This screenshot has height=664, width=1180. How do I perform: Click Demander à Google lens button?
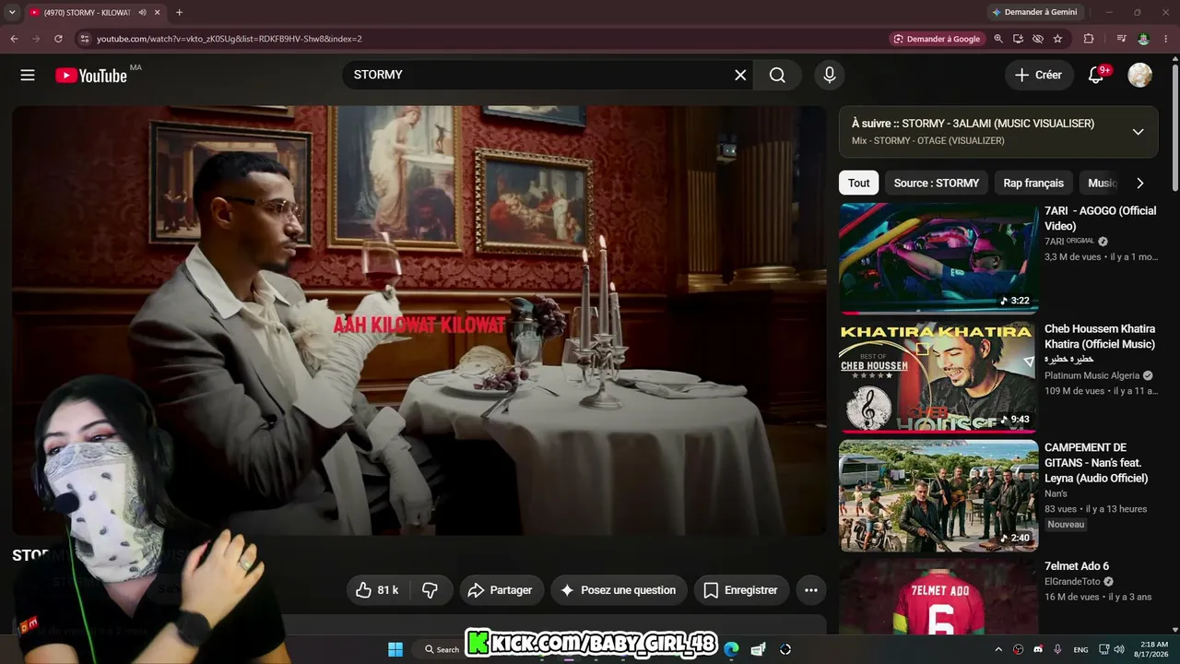[937, 39]
